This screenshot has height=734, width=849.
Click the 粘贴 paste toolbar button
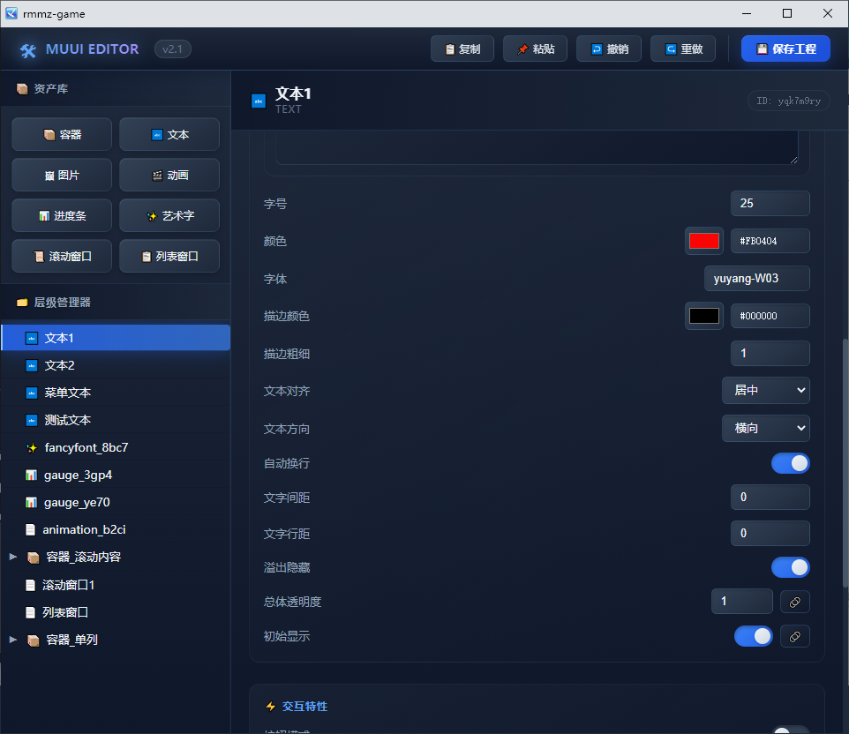[x=535, y=49]
